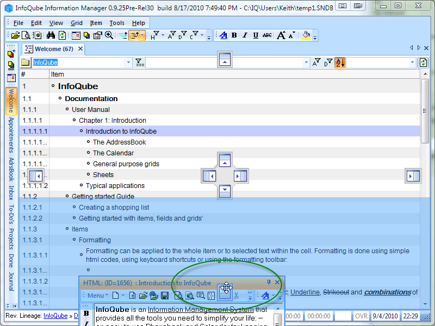Viewport: 435px width, 326px height.
Task: Open the Item menu
Action: point(96,23)
